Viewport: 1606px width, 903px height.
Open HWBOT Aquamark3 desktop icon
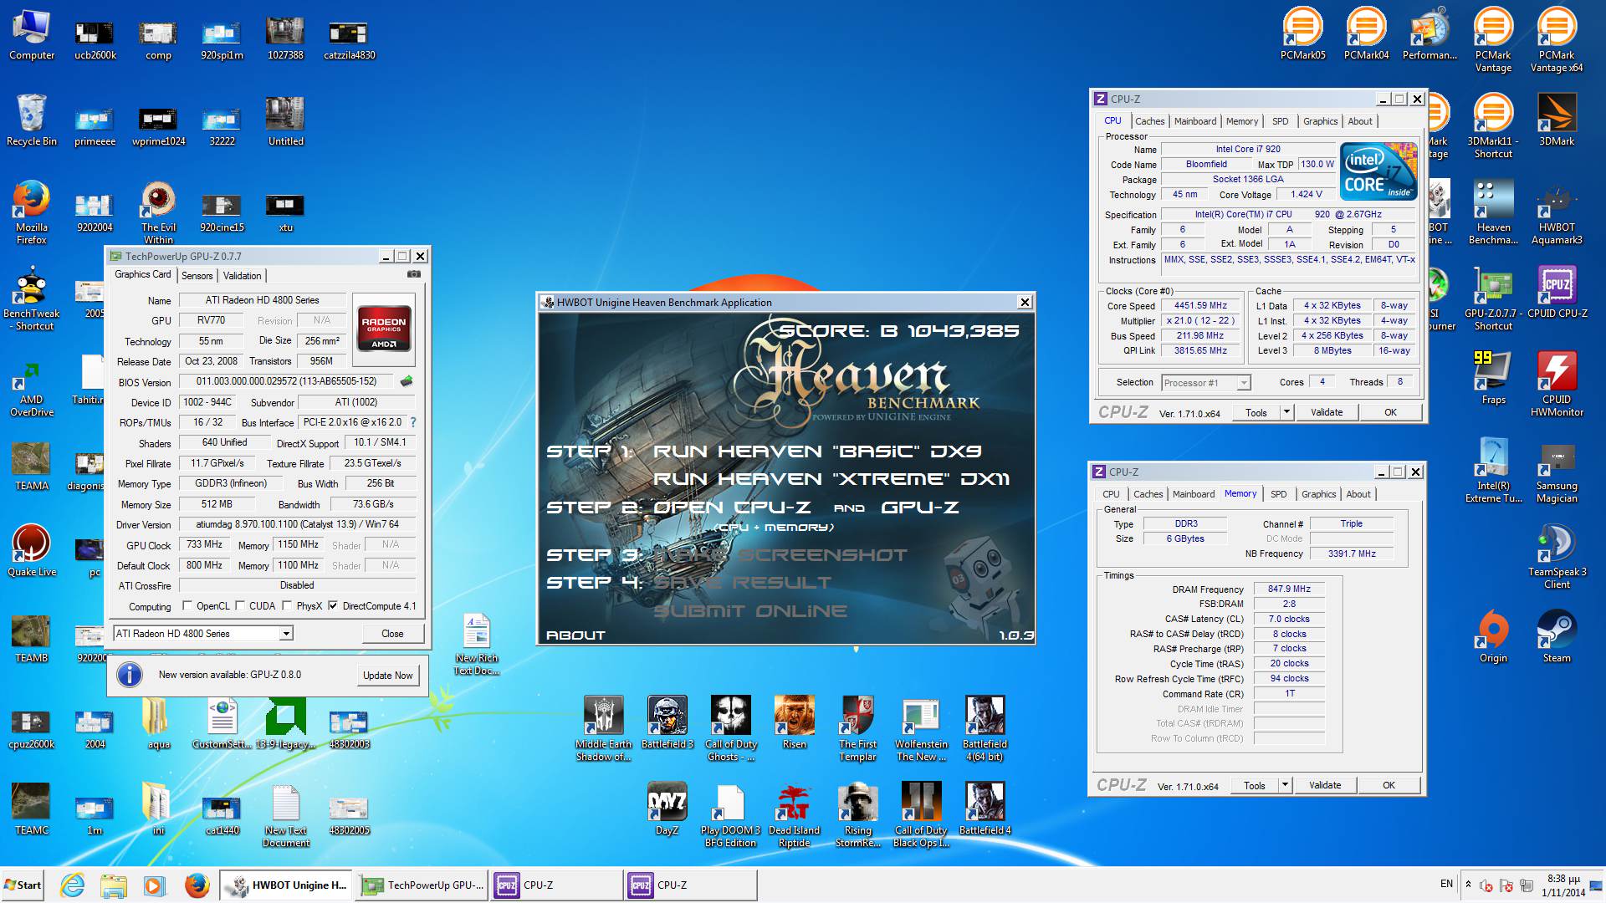point(1557,212)
